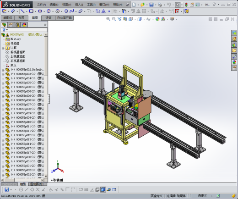Select the 前视基准面 plane item

coord(18,52)
